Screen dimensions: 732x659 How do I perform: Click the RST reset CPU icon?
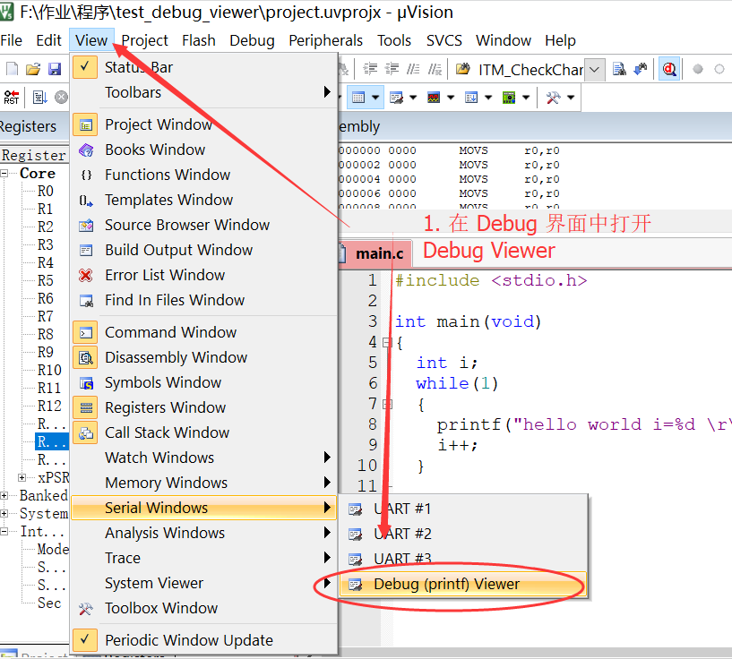[12, 98]
